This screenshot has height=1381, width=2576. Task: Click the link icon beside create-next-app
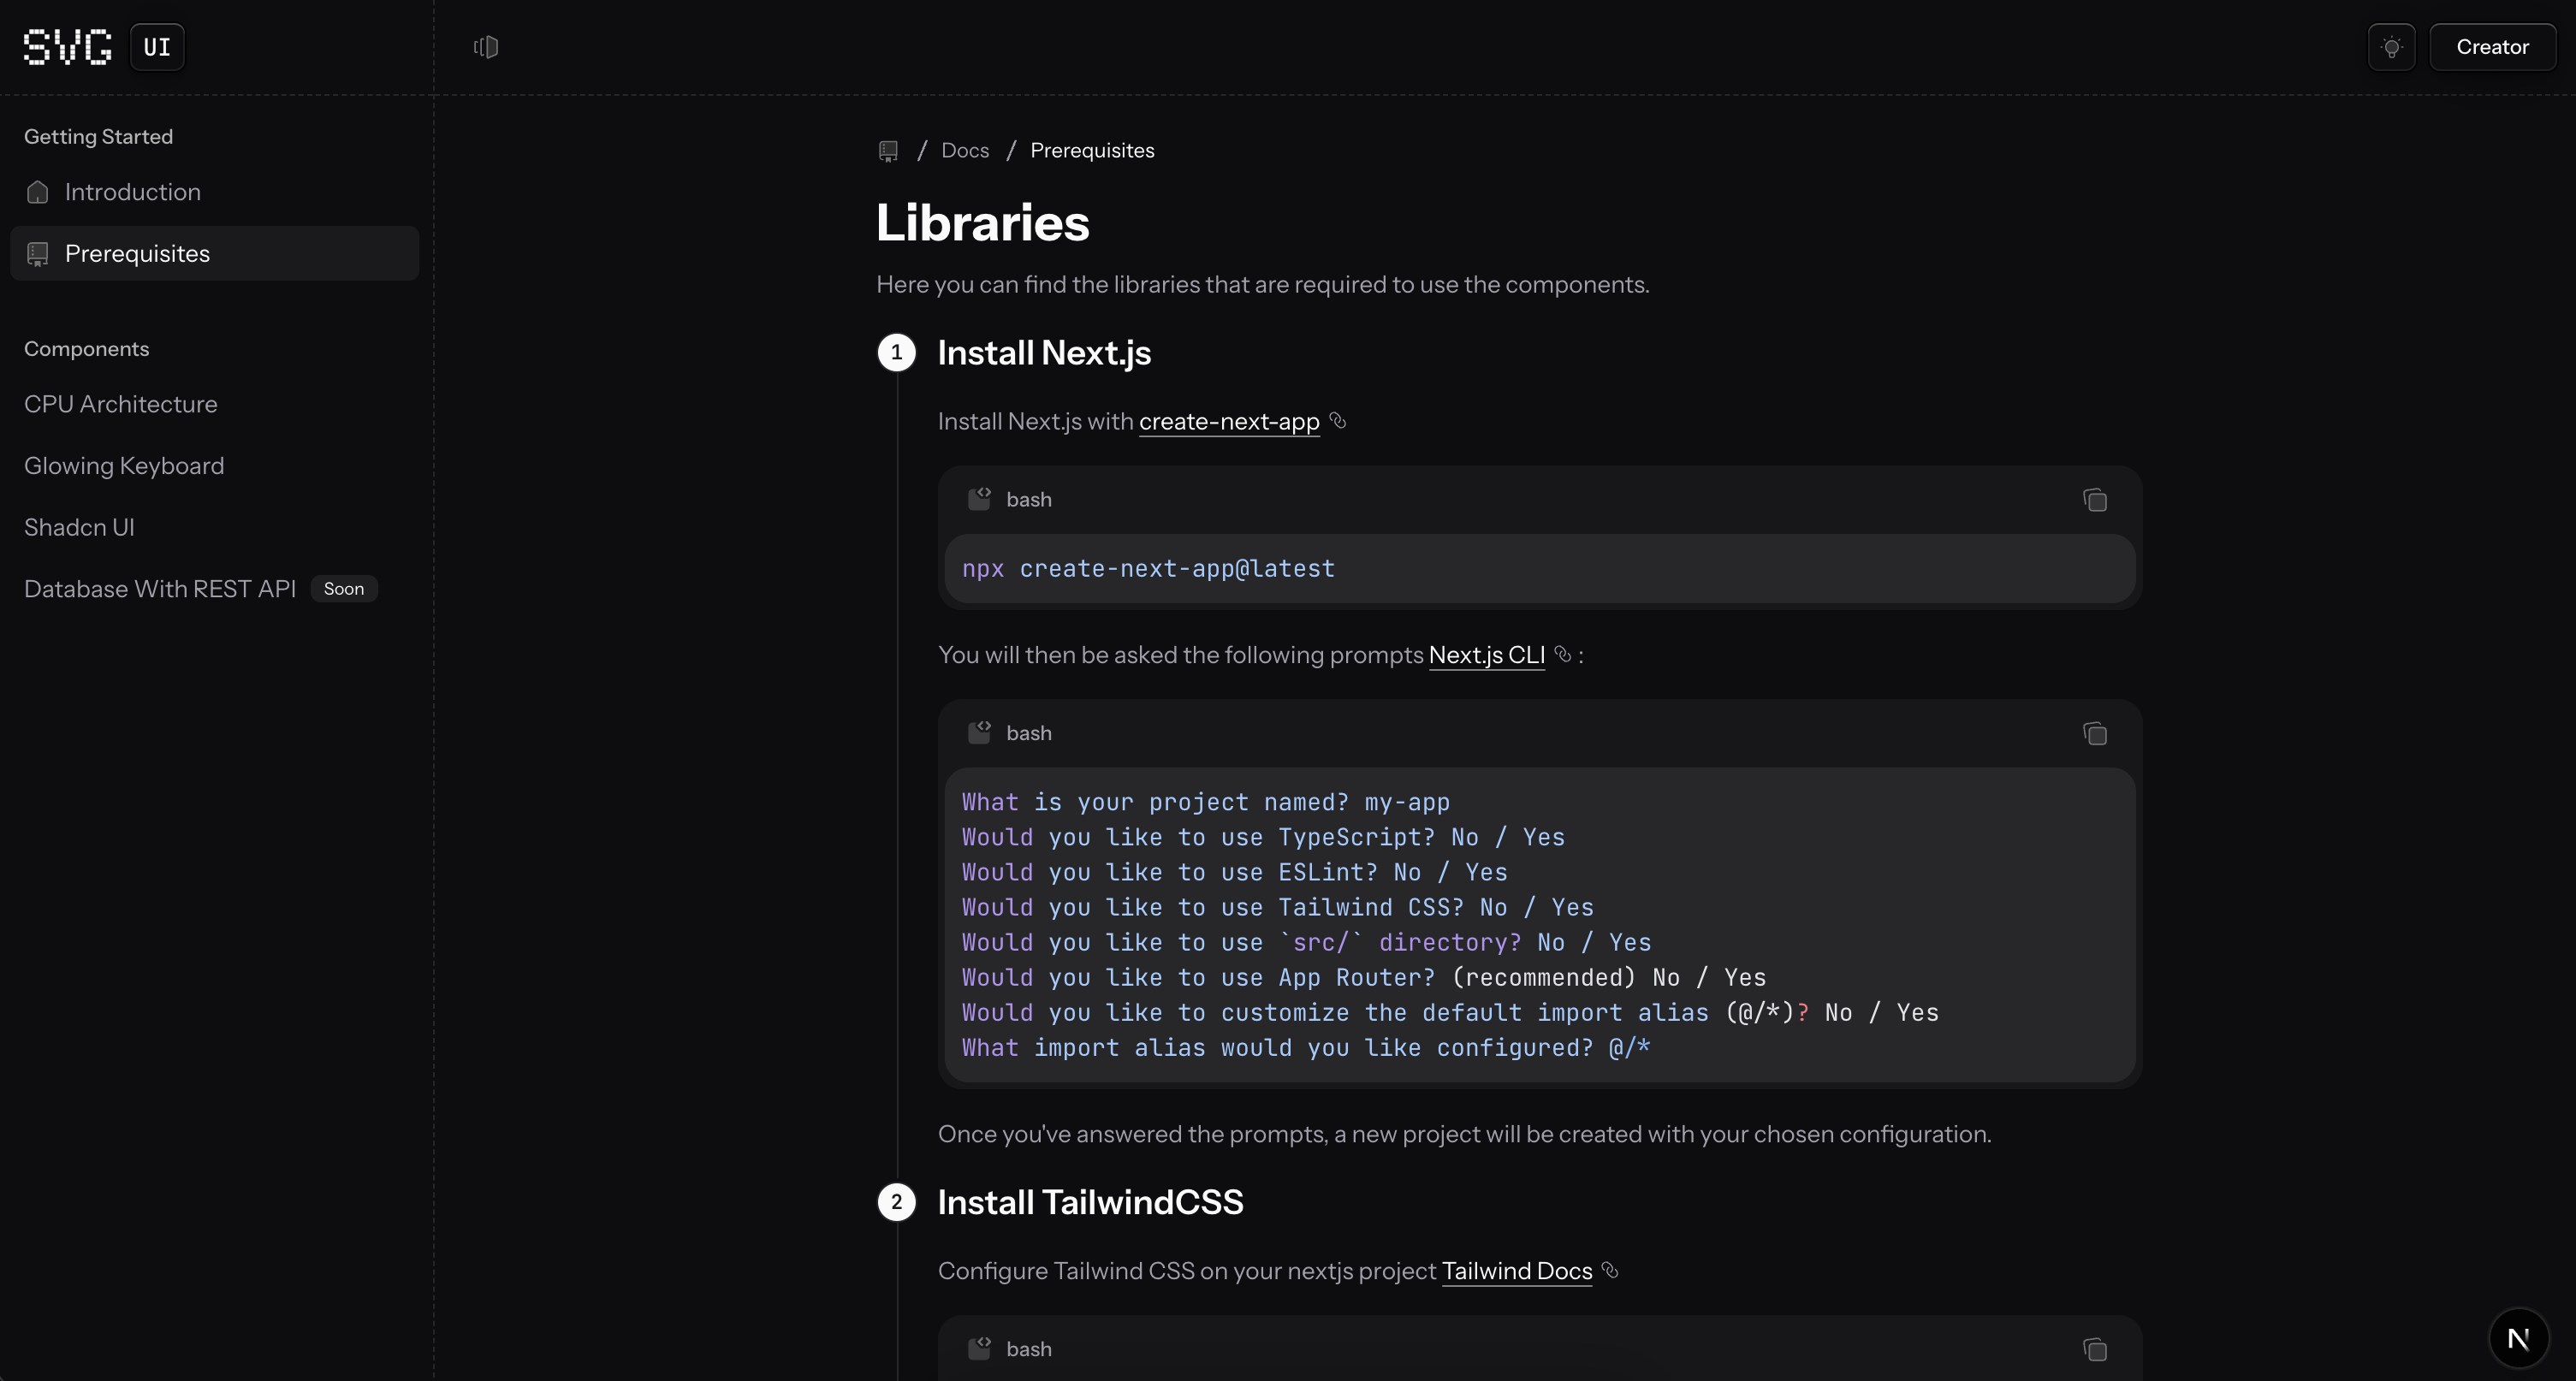1338,421
